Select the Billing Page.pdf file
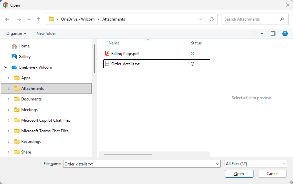This screenshot has width=293, height=184. tap(125, 53)
